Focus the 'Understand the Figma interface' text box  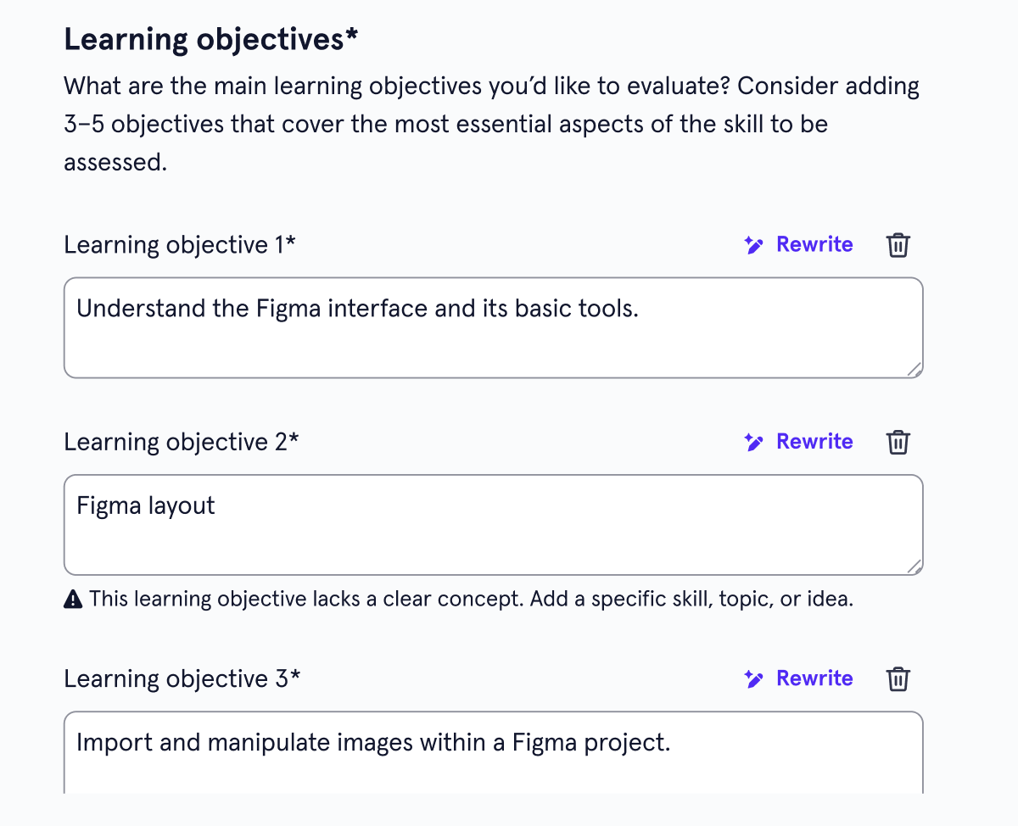tap(494, 327)
